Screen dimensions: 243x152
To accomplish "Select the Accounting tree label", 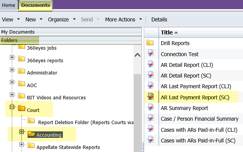I will (x=49, y=135).
